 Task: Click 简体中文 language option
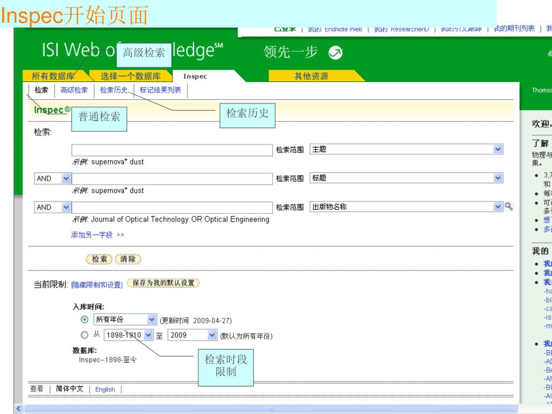(x=70, y=389)
